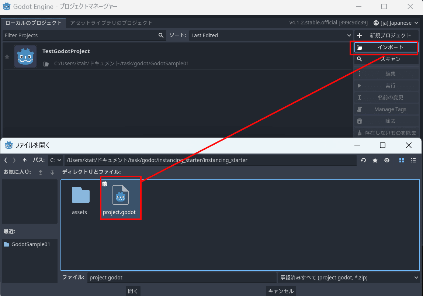The width and height of the screenshot is (423, 296).
Task: Open file type filter dropdown (project.godot, *.zip)
Action: pyautogui.click(x=349, y=278)
